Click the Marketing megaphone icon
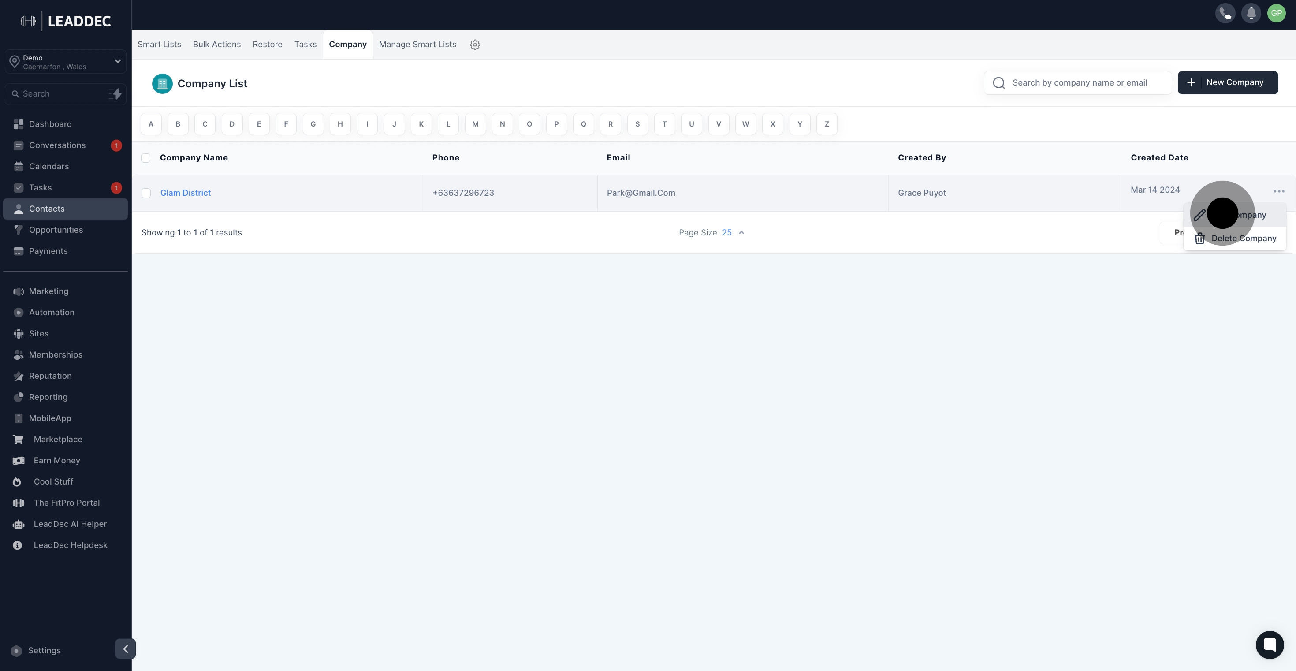Viewport: 1296px width, 671px height. point(19,292)
